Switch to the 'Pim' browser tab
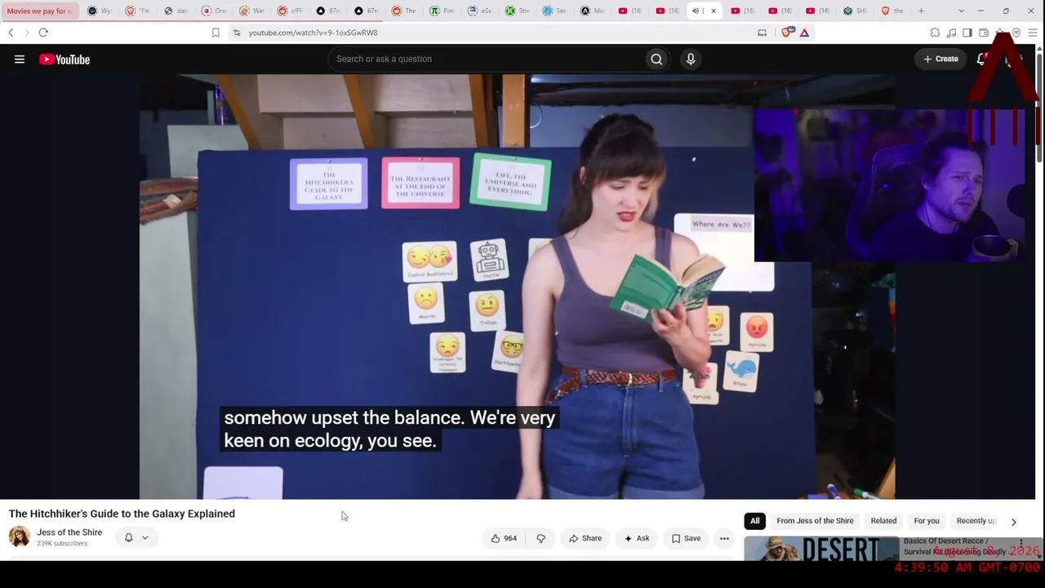 tap(443, 11)
